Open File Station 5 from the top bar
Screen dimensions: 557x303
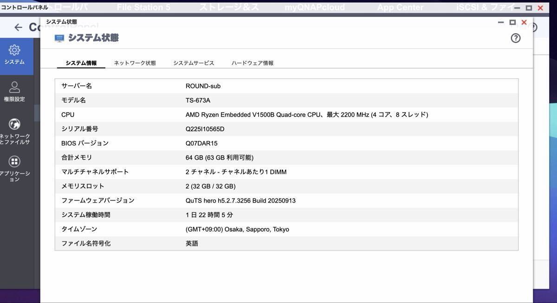pyautogui.click(x=144, y=7)
